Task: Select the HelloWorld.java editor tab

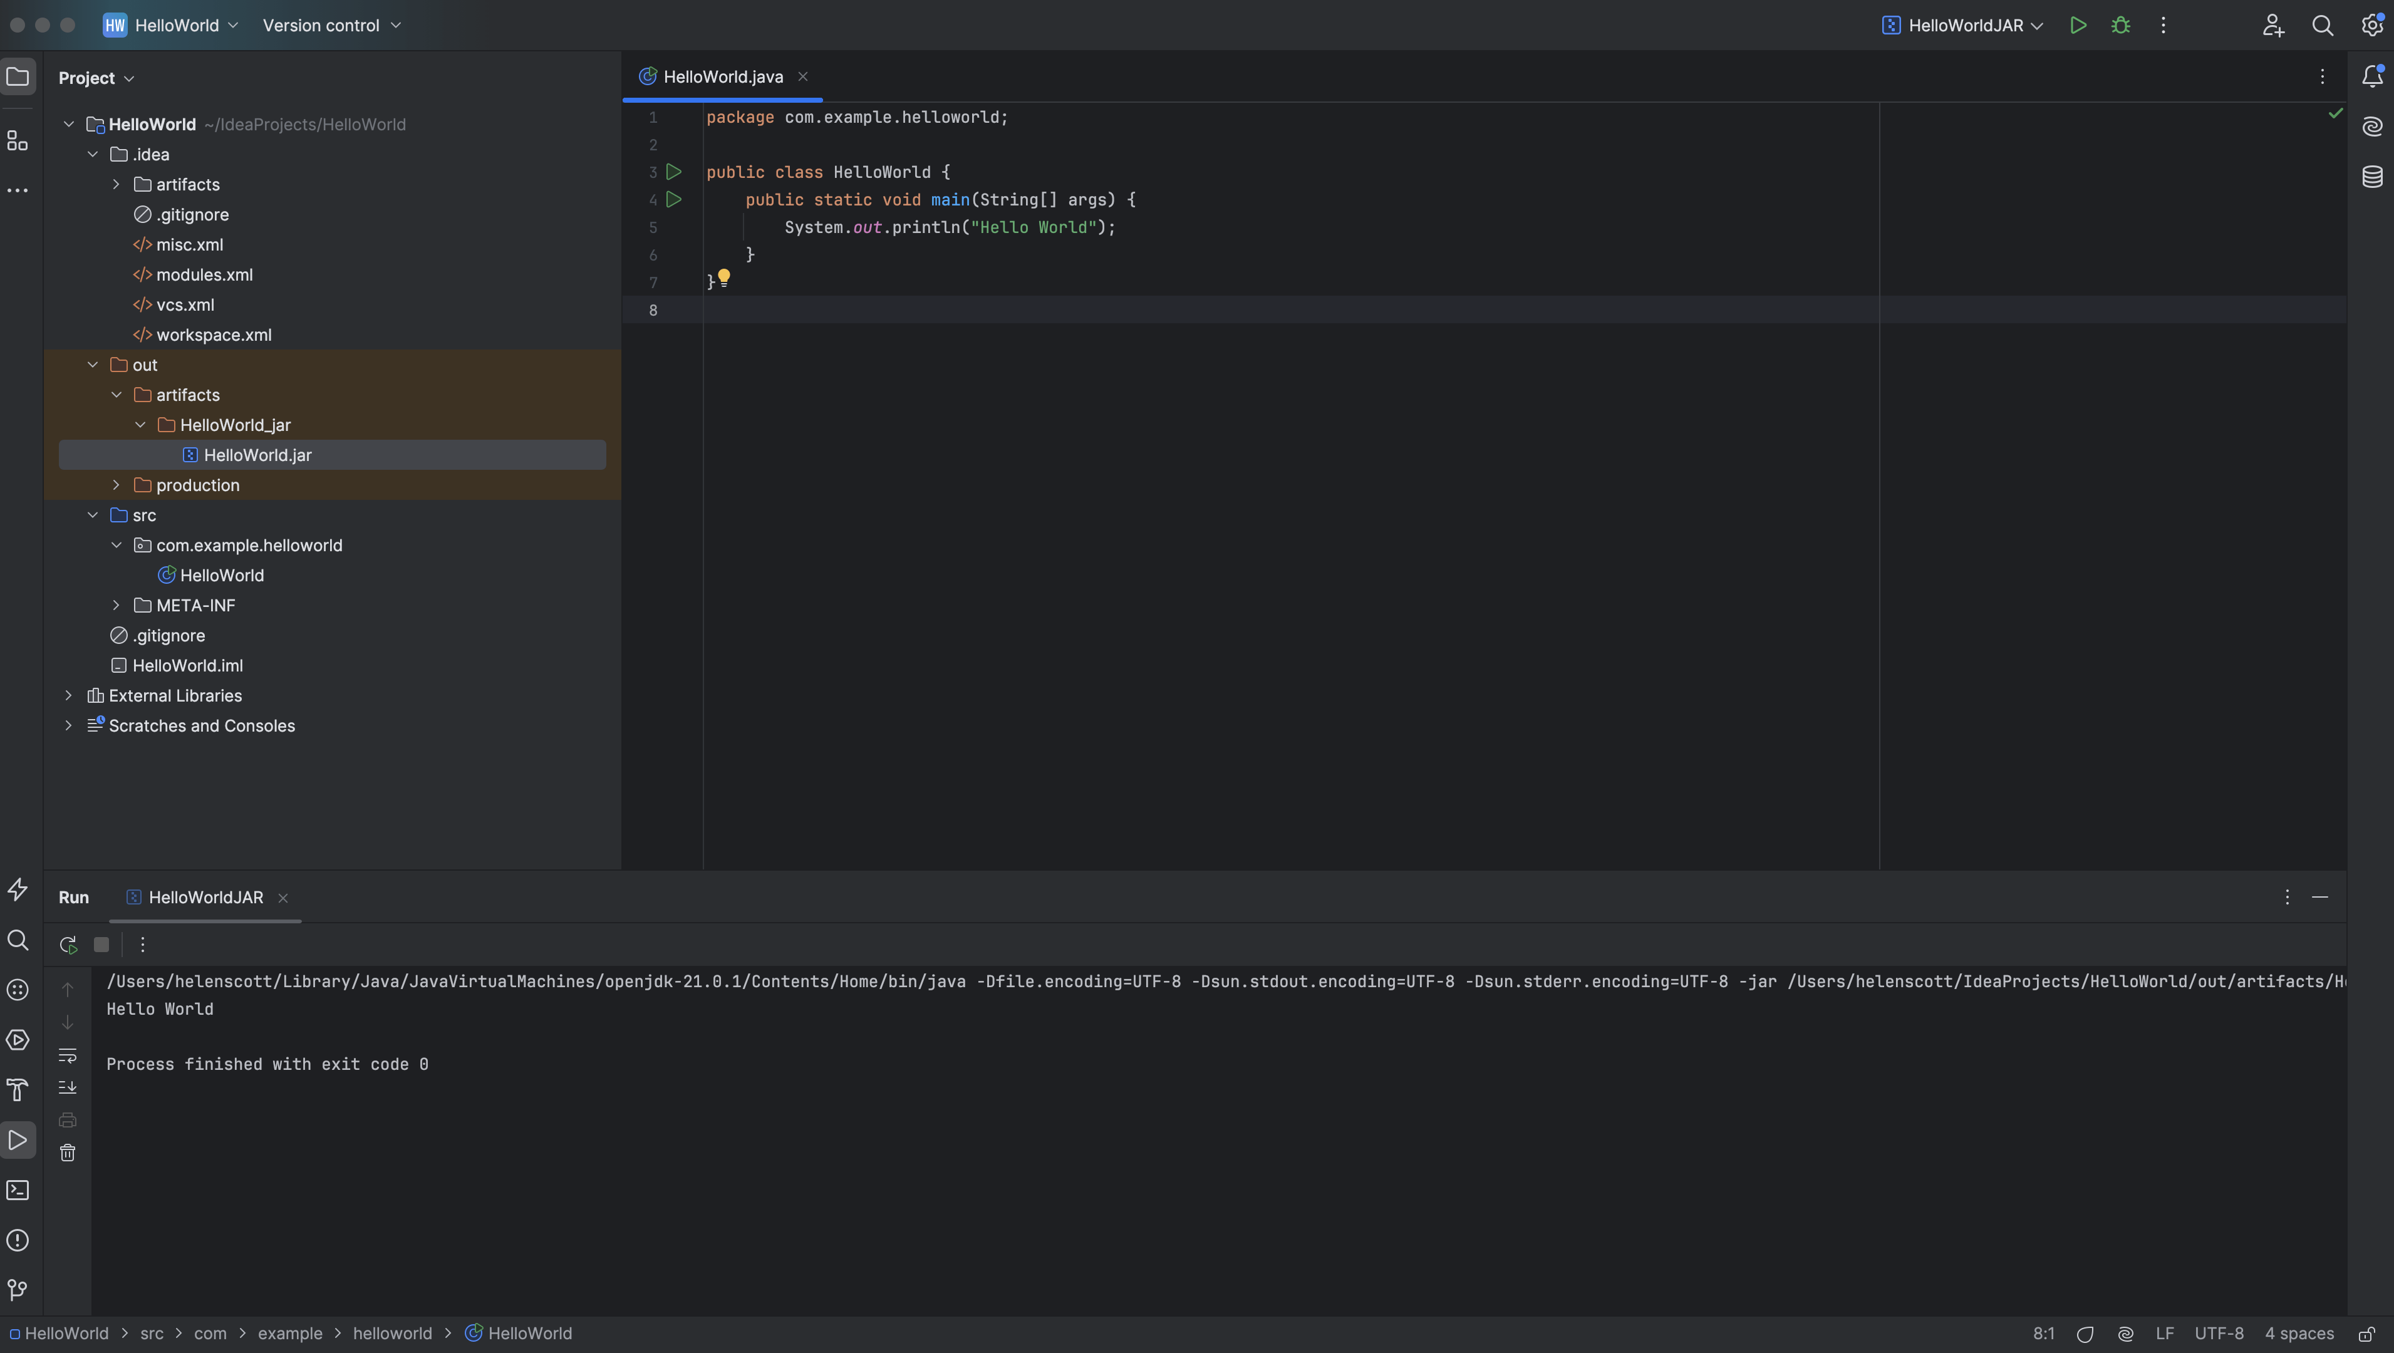Action: [722, 77]
